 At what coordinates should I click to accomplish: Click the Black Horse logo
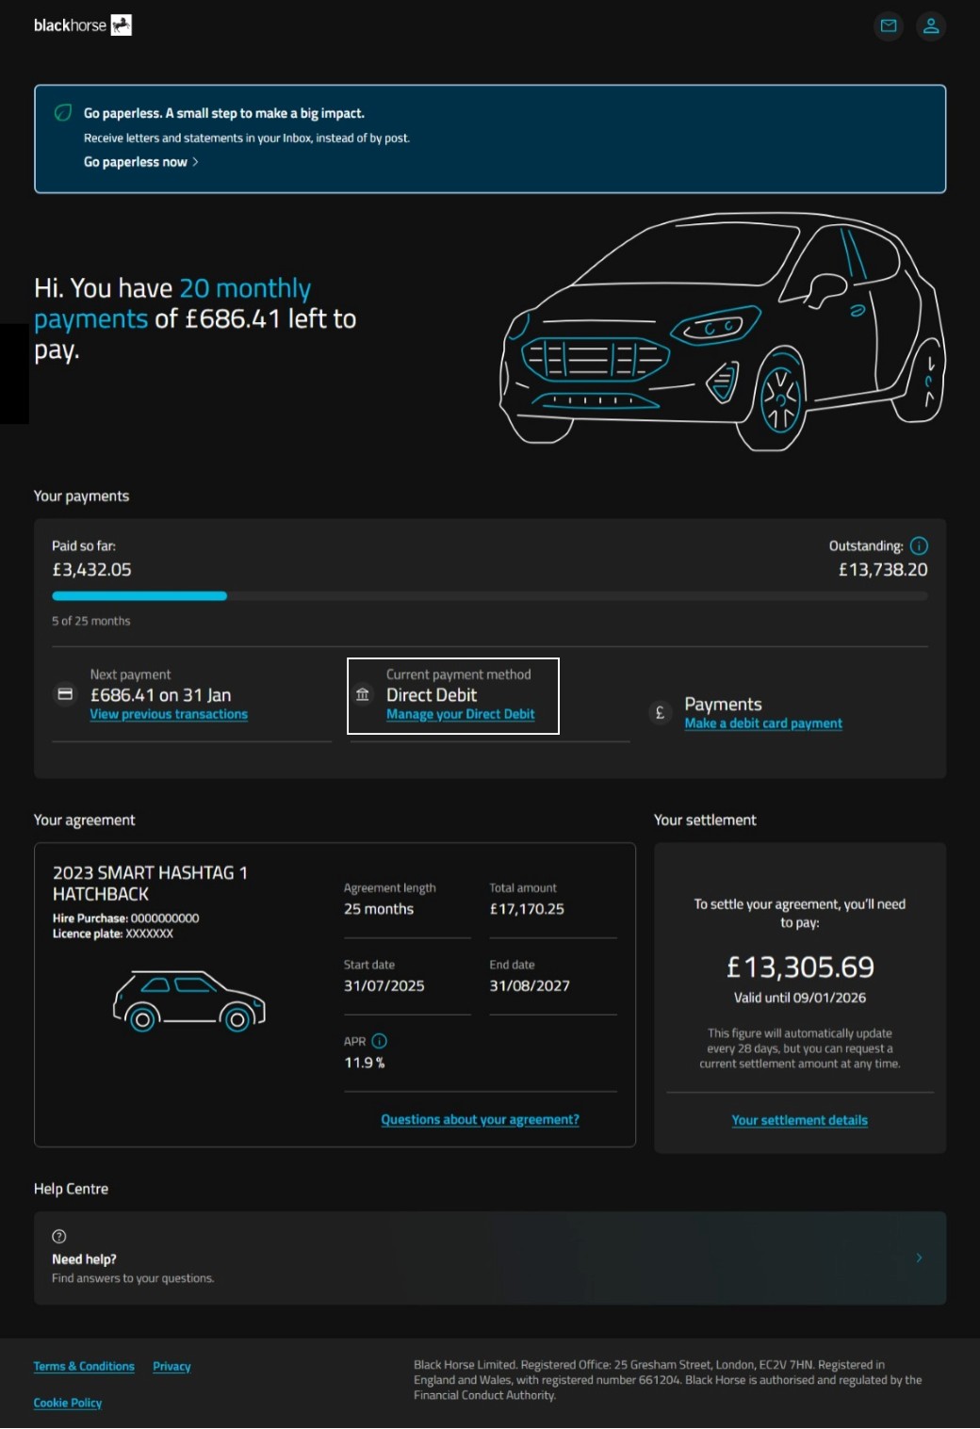tap(83, 25)
